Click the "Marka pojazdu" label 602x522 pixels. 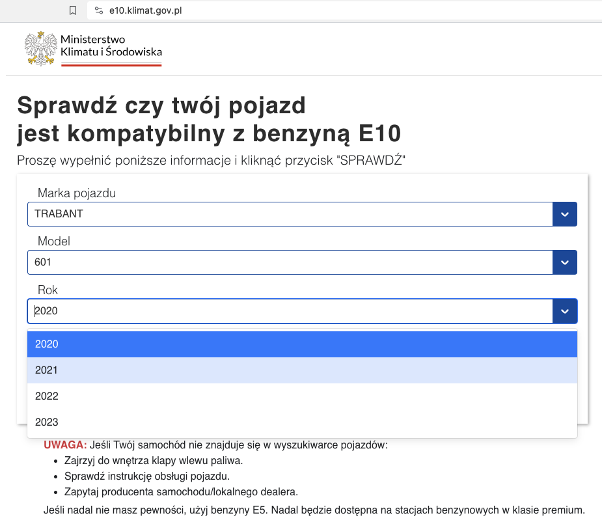(x=76, y=193)
